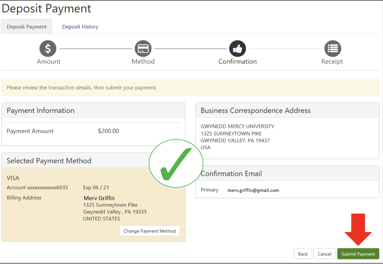Click the merv.griffin@gmail.com email address
The height and width of the screenshot is (264, 383).
pyautogui.click(x=253, y=190)
